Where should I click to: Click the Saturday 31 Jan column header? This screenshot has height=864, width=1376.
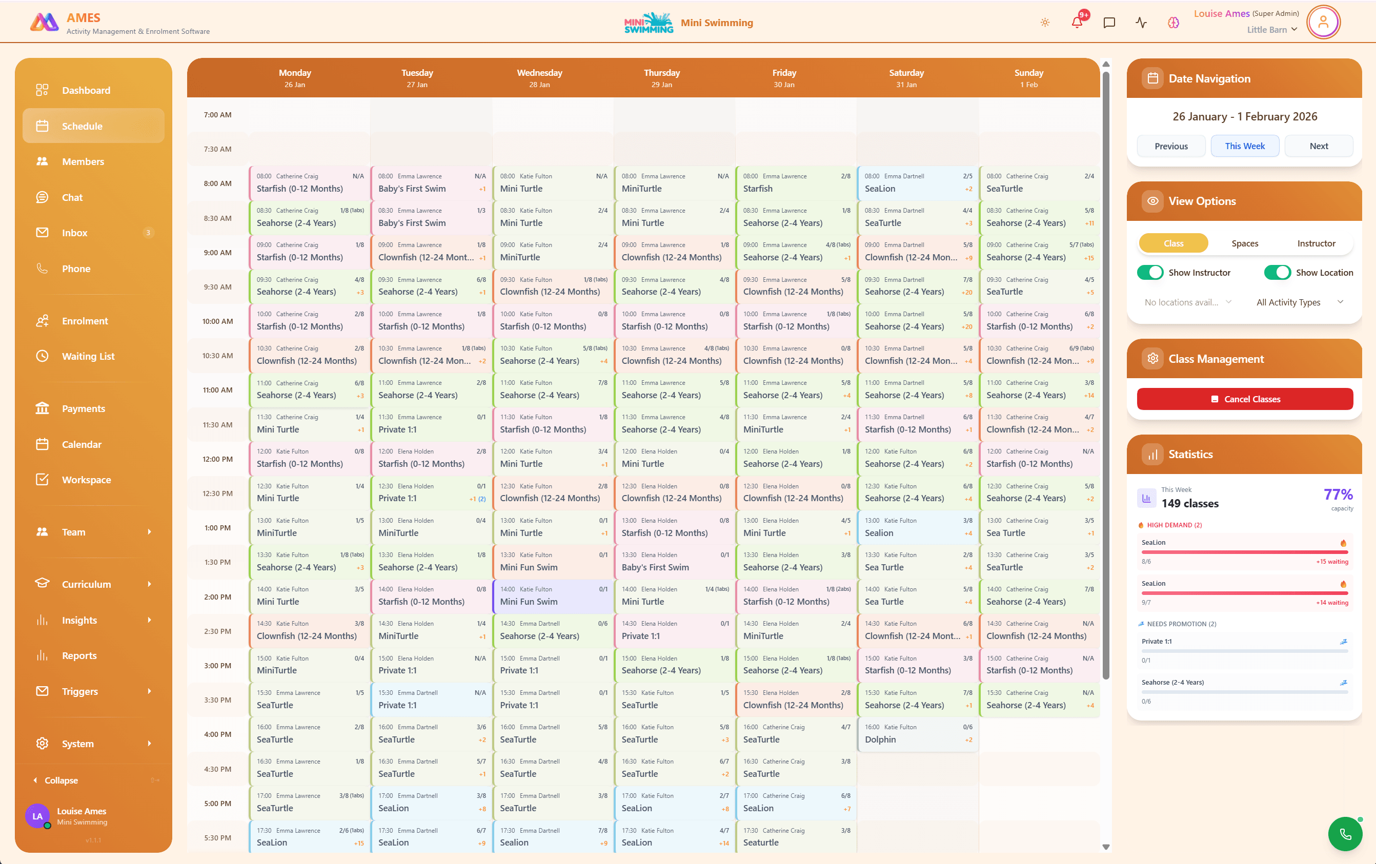pyautogui.click(x=906, y=78)
